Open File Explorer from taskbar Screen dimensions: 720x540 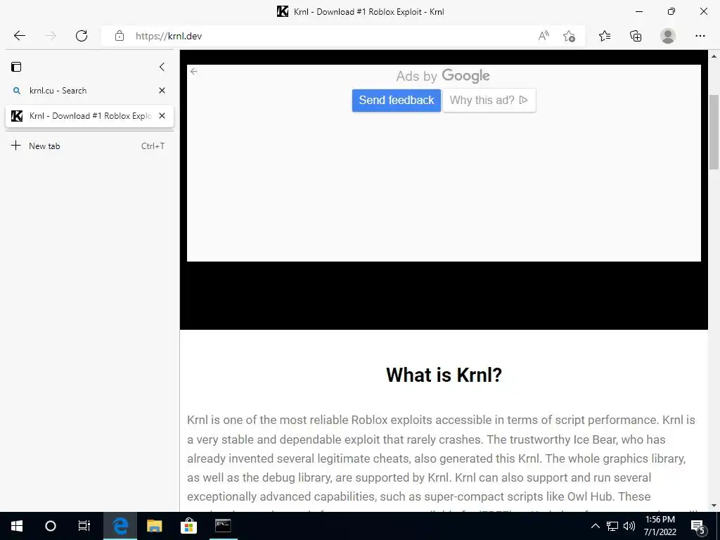[154, 526]
